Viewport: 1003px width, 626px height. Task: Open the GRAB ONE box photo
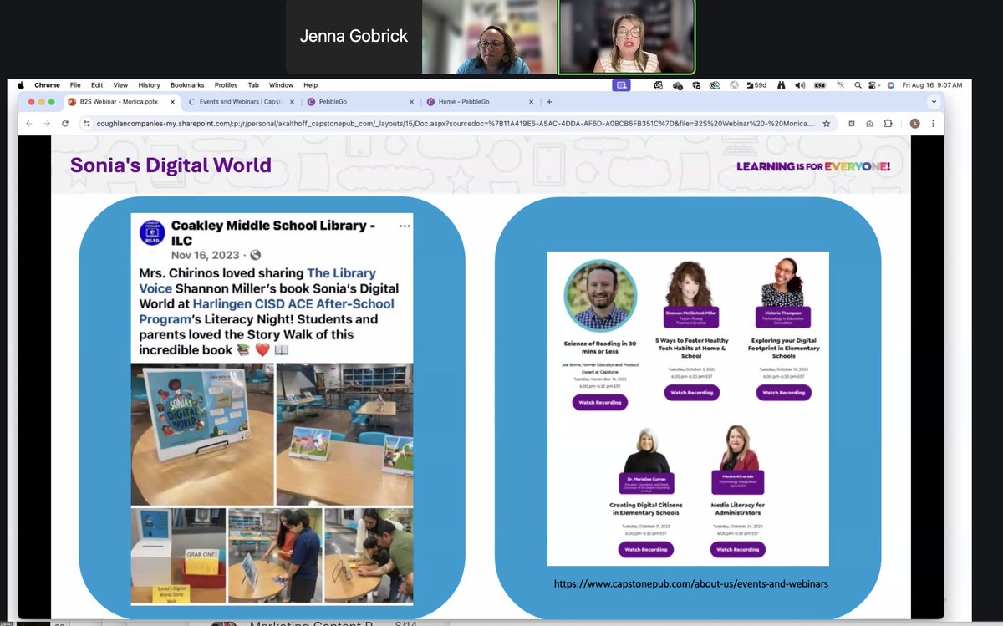[178, 556]
